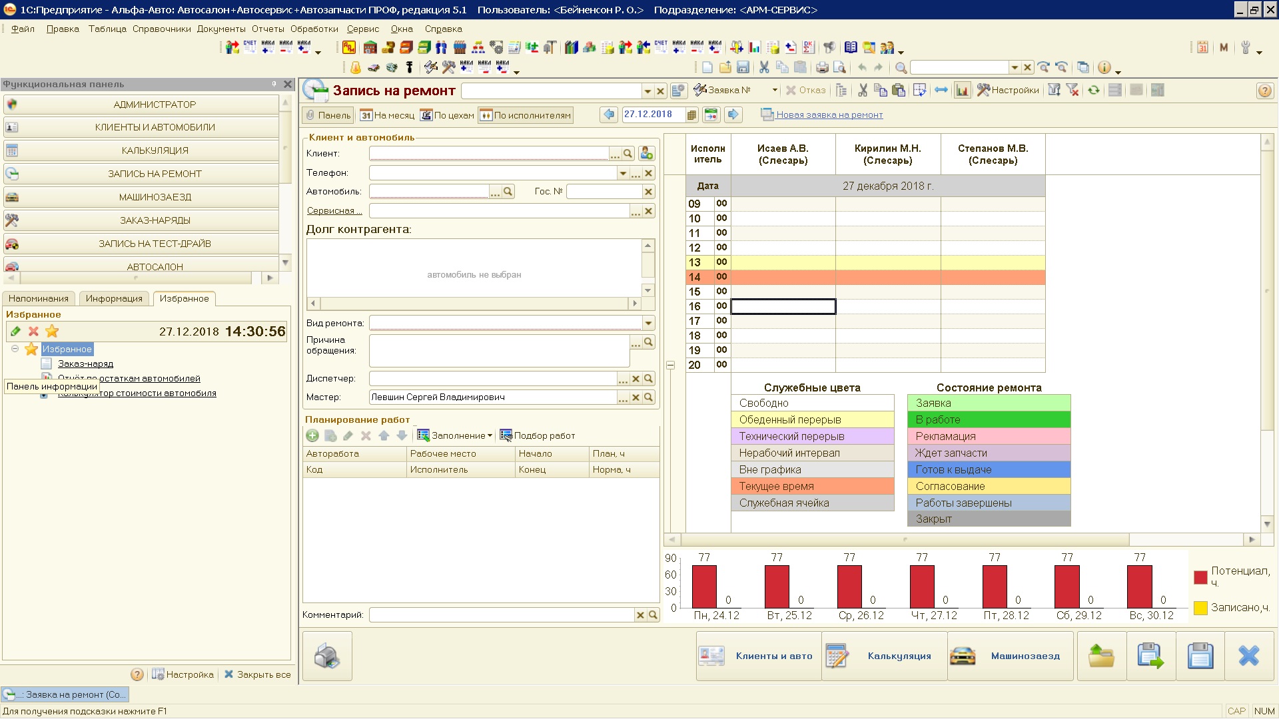Click the open folder icon in bottom bar
Screen dimensions: 1279x719
click(1101, 656)
